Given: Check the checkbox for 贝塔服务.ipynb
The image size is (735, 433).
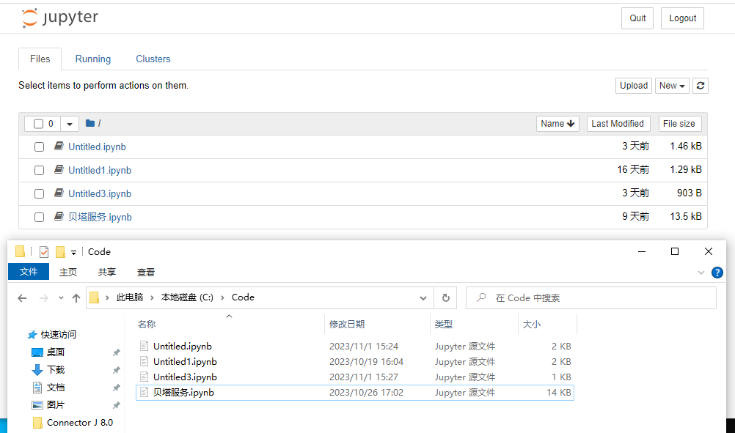Looking at the screenshot, I should (39, 217).
